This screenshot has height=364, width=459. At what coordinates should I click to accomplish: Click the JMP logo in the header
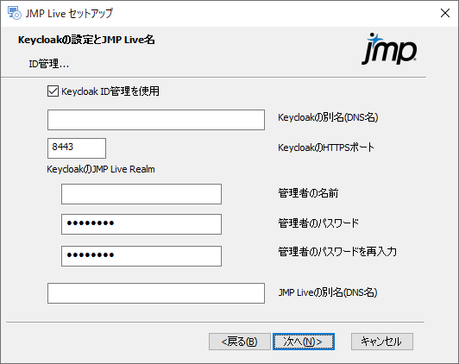click(x=389, y=49)
